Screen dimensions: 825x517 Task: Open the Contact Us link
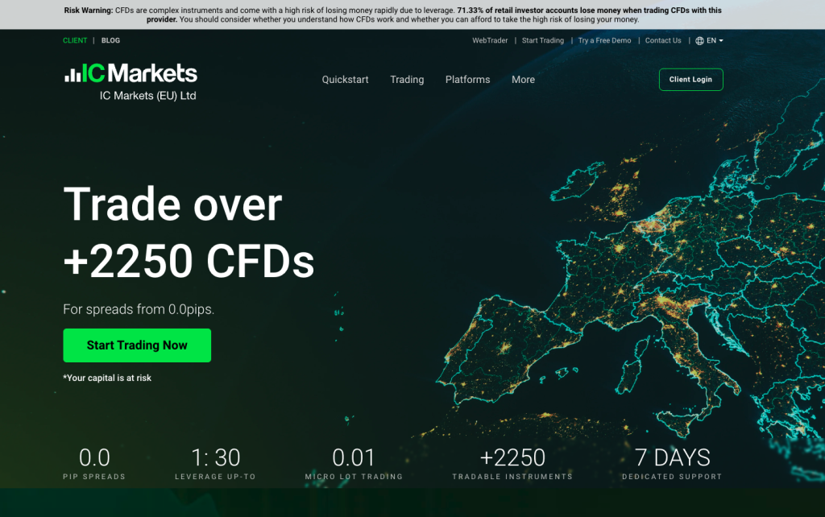click(x=662, y=41)
